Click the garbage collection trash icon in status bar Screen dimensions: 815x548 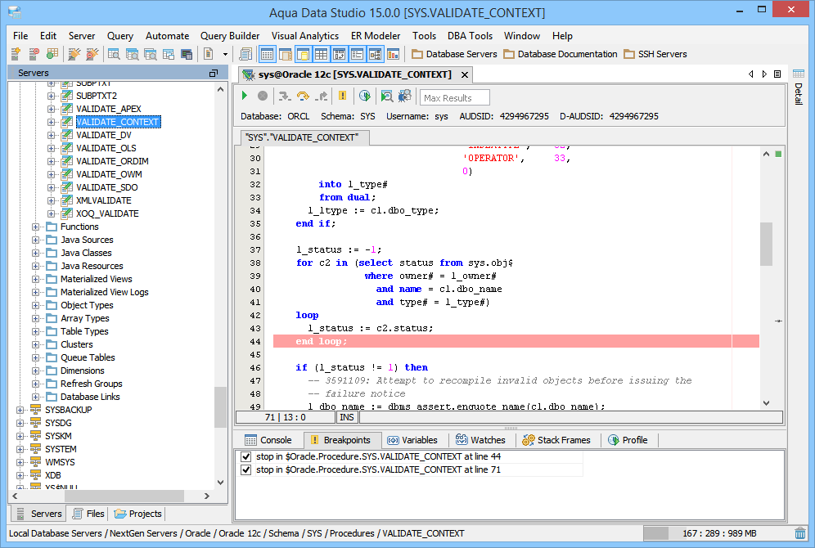click(x=799, y=533)
